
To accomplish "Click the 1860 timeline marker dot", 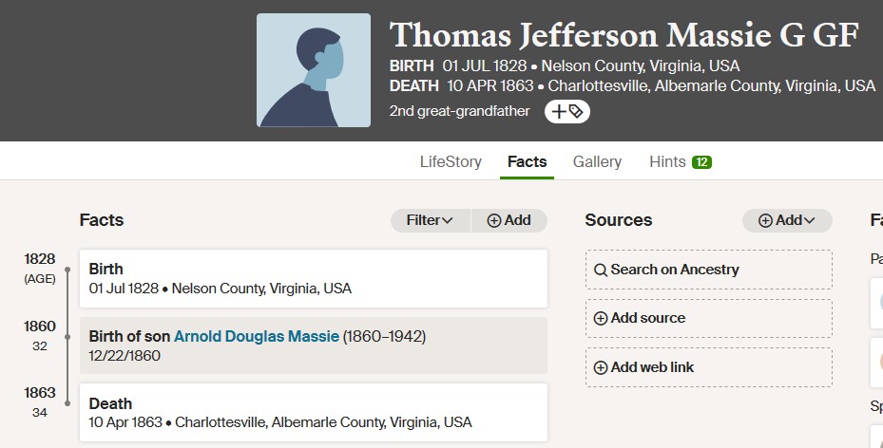I will pos(67,337).
